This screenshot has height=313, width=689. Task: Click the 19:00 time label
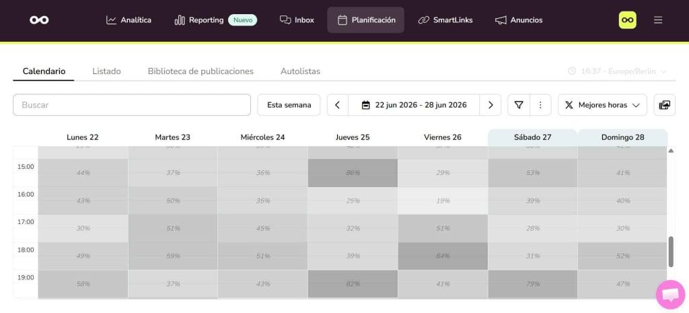pyautogui.click(x=26, y=277)
